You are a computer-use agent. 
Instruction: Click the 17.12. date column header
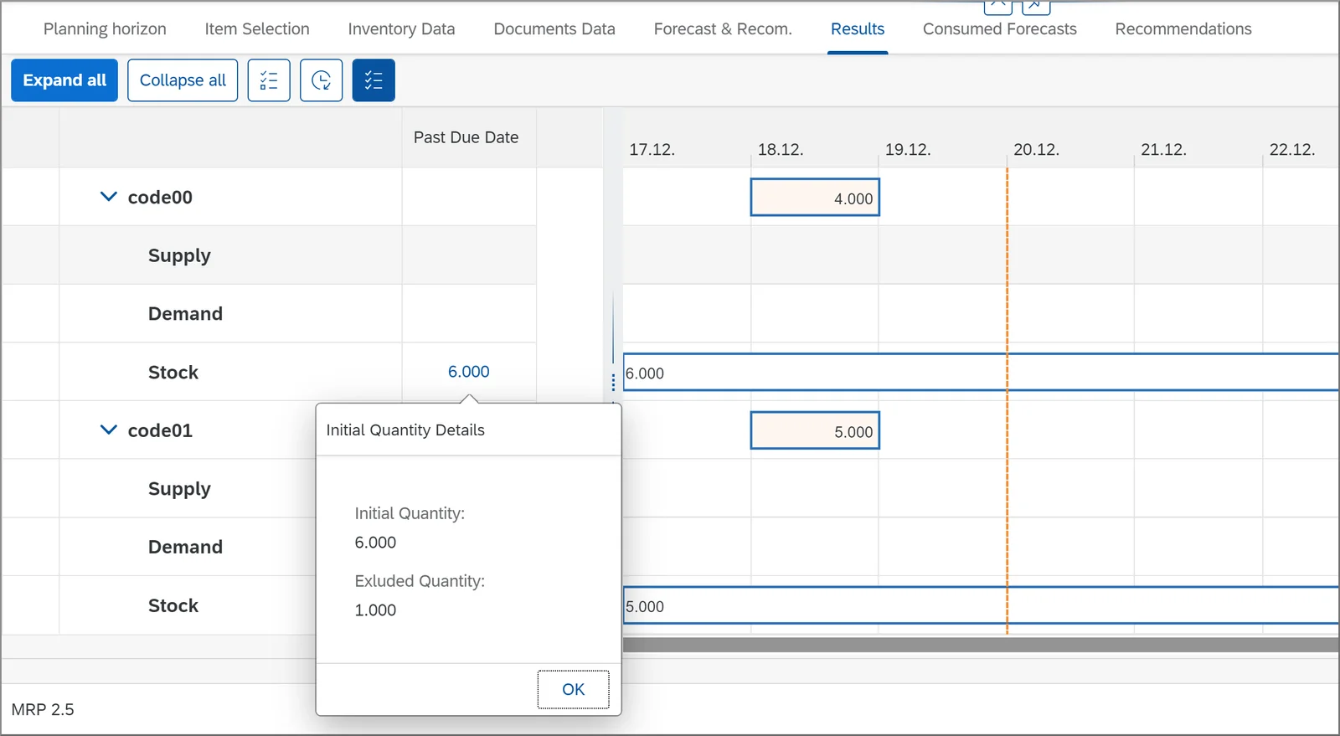[x=652, y=150]
